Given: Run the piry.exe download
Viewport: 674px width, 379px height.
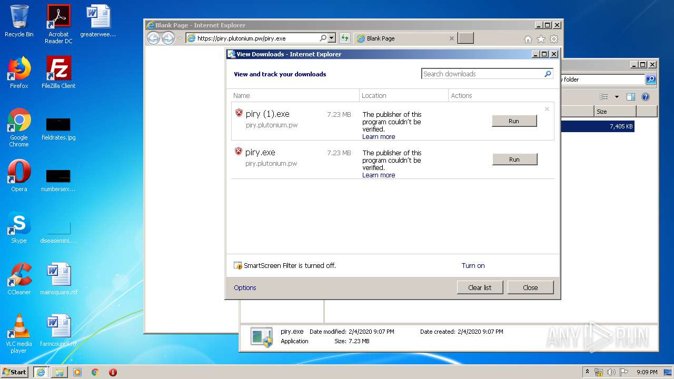Looking at the screenshot, I should tap(514, 159).
